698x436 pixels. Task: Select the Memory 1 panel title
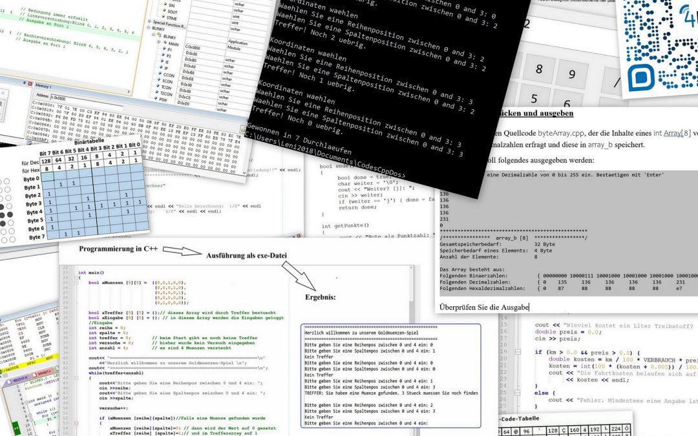point(44,87)
